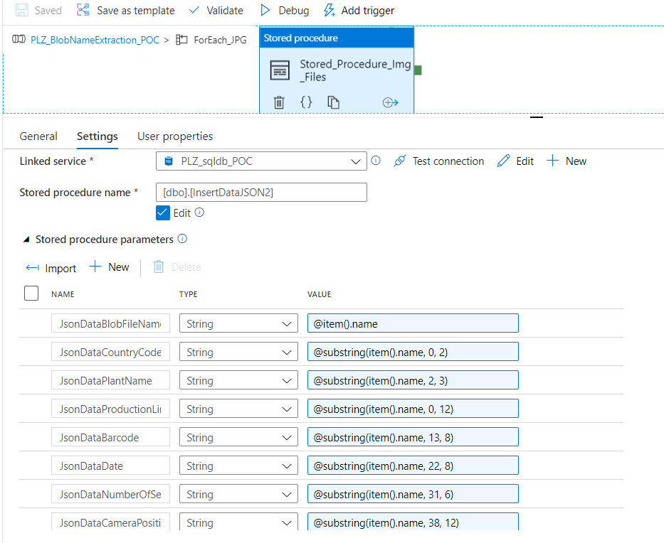The height and width of the screenshot is (543, 664).
Task: Open the code view with the braces icon
Action: pos(306,102)
